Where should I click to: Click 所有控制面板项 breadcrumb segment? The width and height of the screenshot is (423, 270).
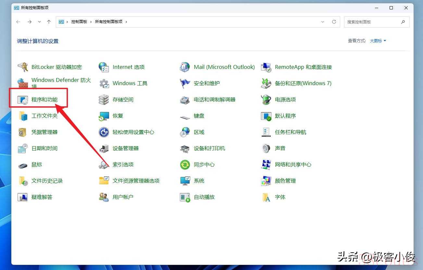click(x=108, y=22)
